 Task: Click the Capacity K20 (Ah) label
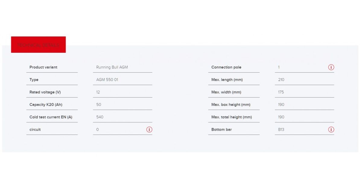[46, 105]
